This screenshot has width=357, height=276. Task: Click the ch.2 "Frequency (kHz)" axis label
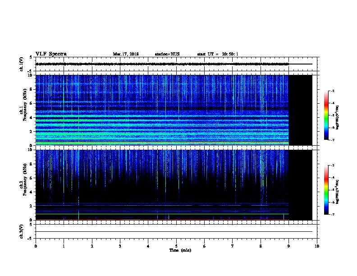(x=25, y=179)
